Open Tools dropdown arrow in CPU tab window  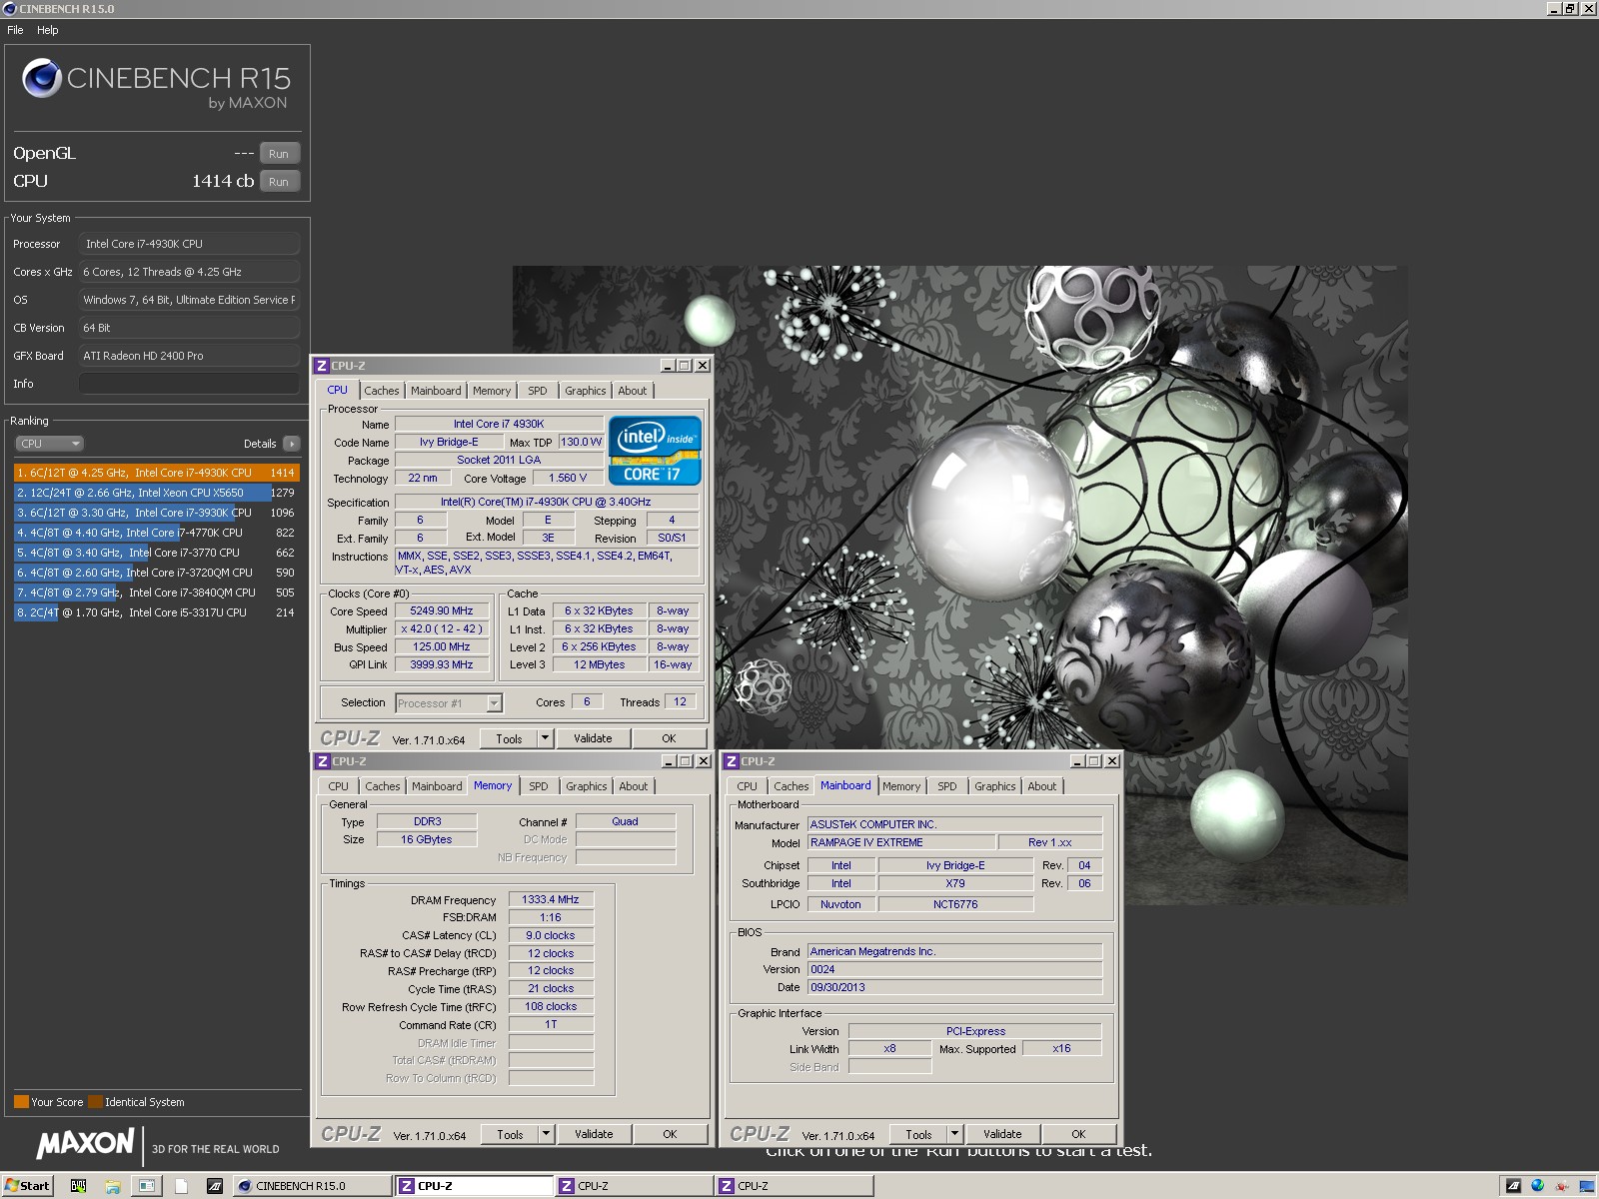pos(545,738)
